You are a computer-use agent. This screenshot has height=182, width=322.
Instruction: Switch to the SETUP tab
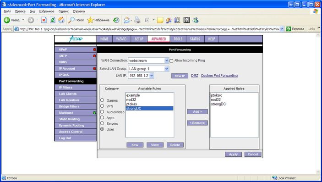pos(139,39)
